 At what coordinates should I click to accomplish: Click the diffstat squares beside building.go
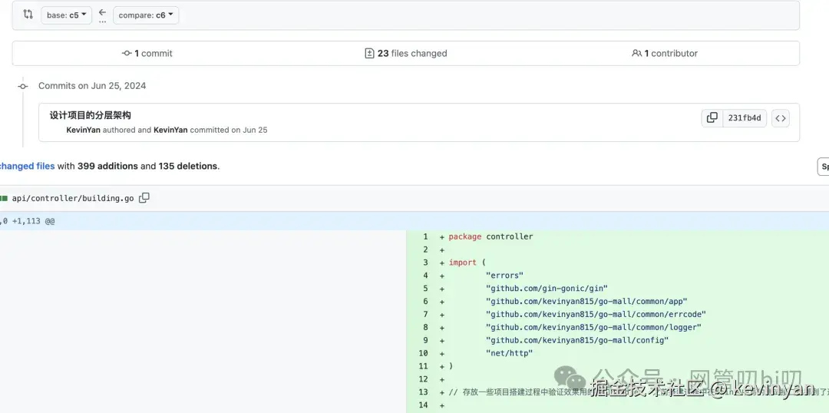4,199
